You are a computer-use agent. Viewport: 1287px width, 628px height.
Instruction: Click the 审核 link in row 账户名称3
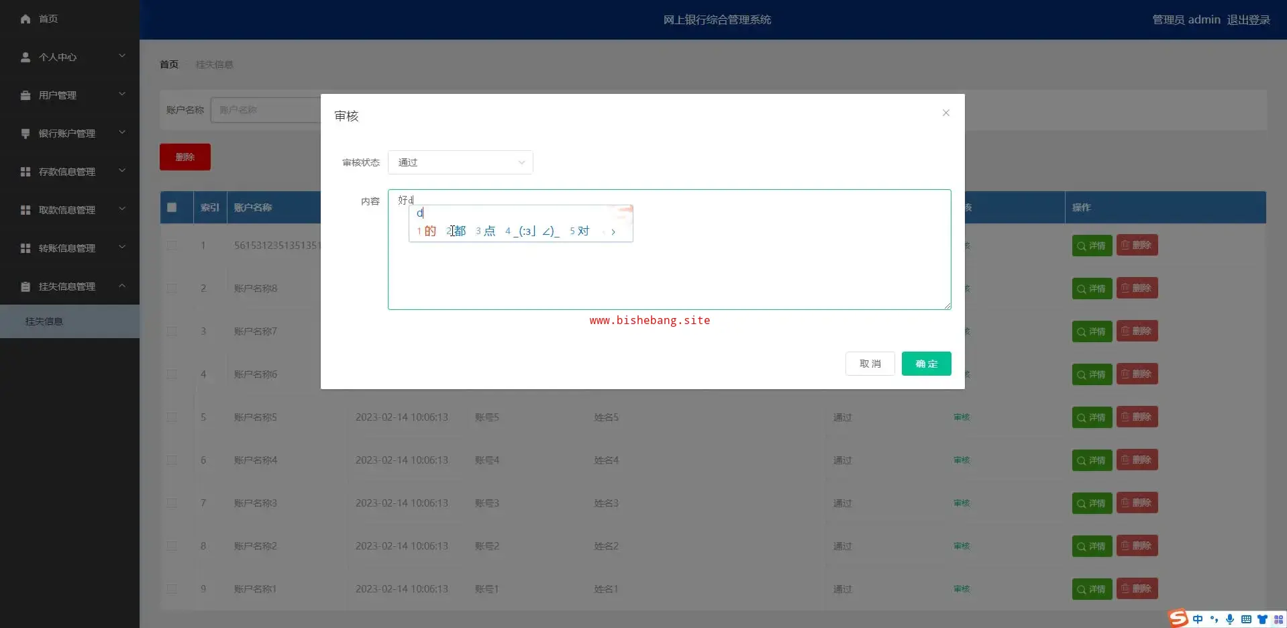coord(962,503)
